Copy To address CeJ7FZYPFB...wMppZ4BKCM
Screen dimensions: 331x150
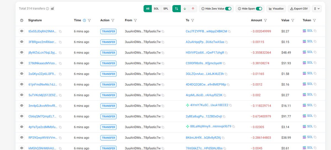(229, 32)
